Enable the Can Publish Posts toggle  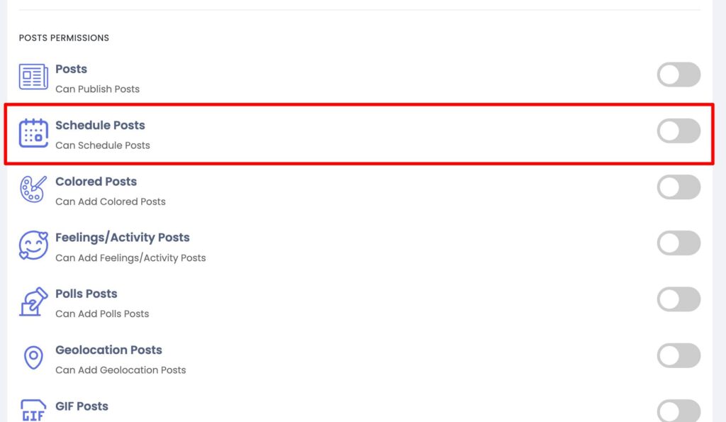tap(678, 74)
